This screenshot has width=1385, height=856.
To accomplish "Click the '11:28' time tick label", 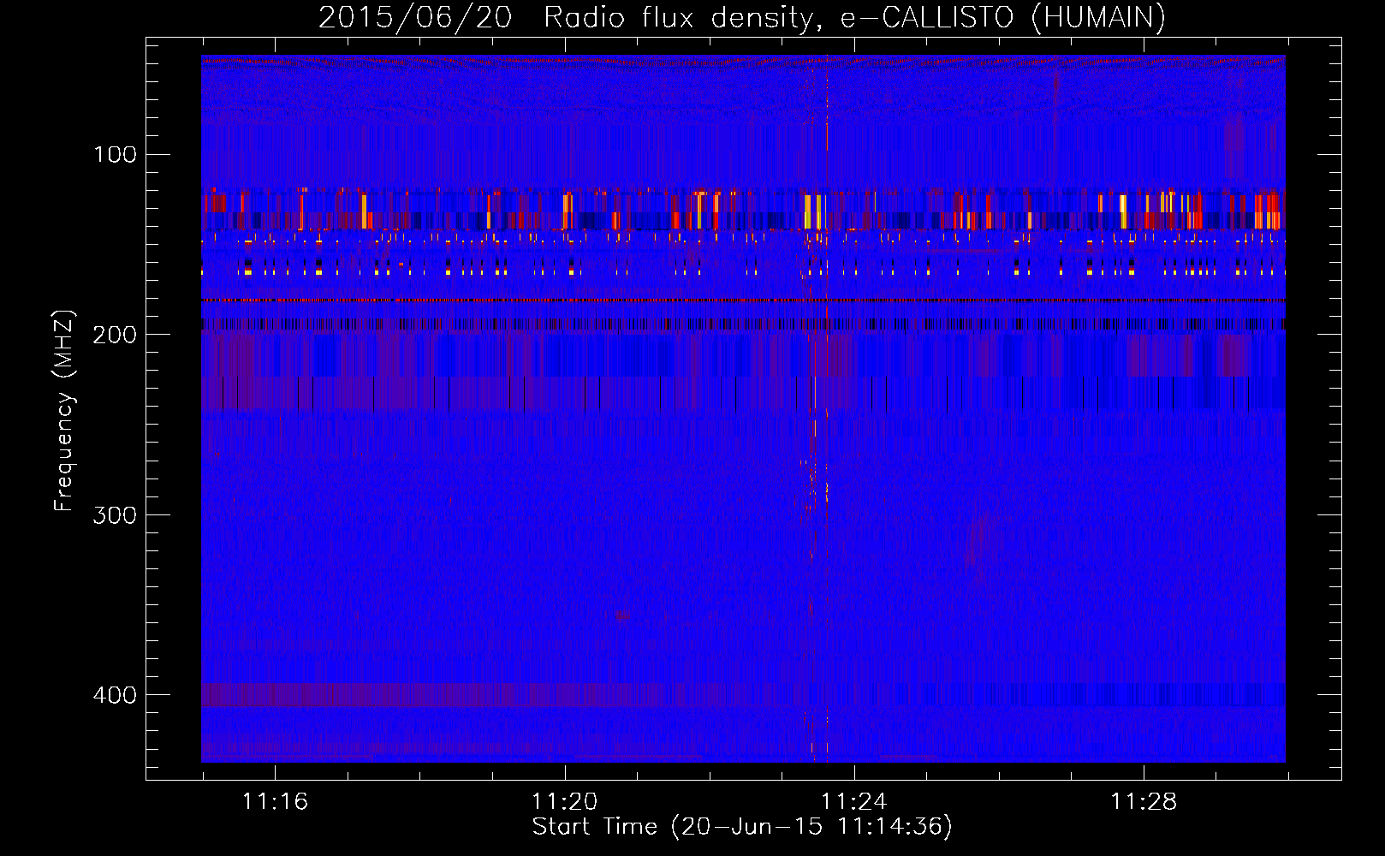I will 1144,801.
